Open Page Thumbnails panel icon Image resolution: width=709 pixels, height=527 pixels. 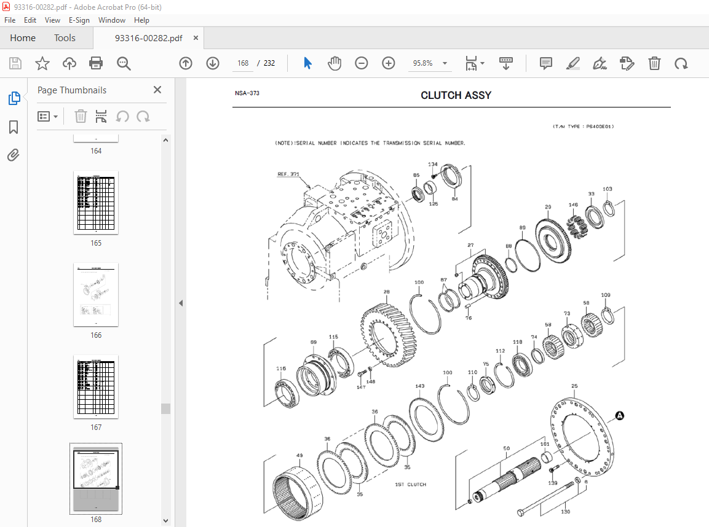(x=14, y=98)
